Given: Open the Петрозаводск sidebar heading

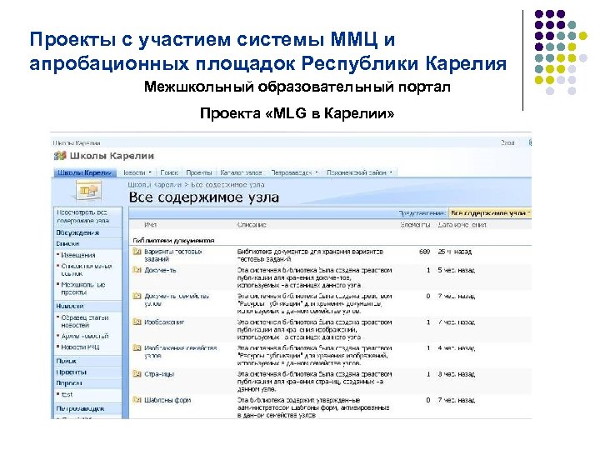Looking at the screenshot, I should (80, 408).
